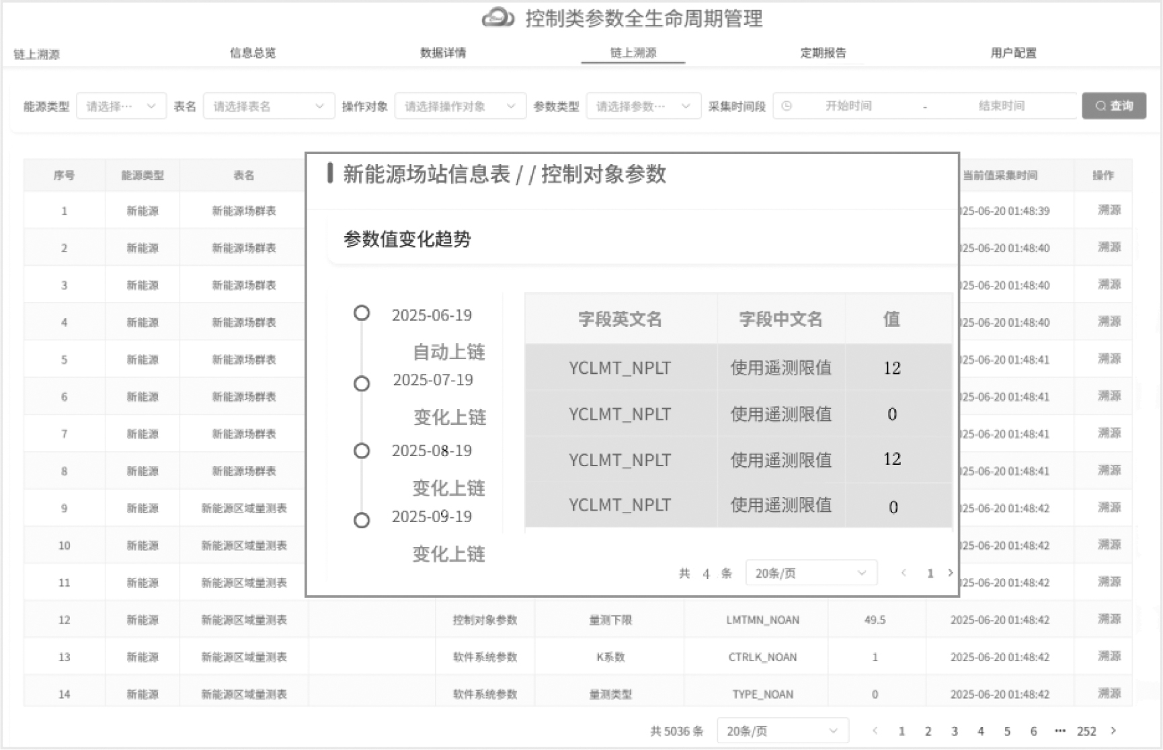Click next page arrow in popup pagination

(950, 573)
